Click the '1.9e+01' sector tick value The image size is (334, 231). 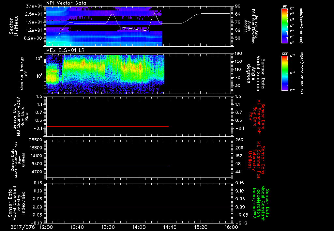(x=34, y=22)
